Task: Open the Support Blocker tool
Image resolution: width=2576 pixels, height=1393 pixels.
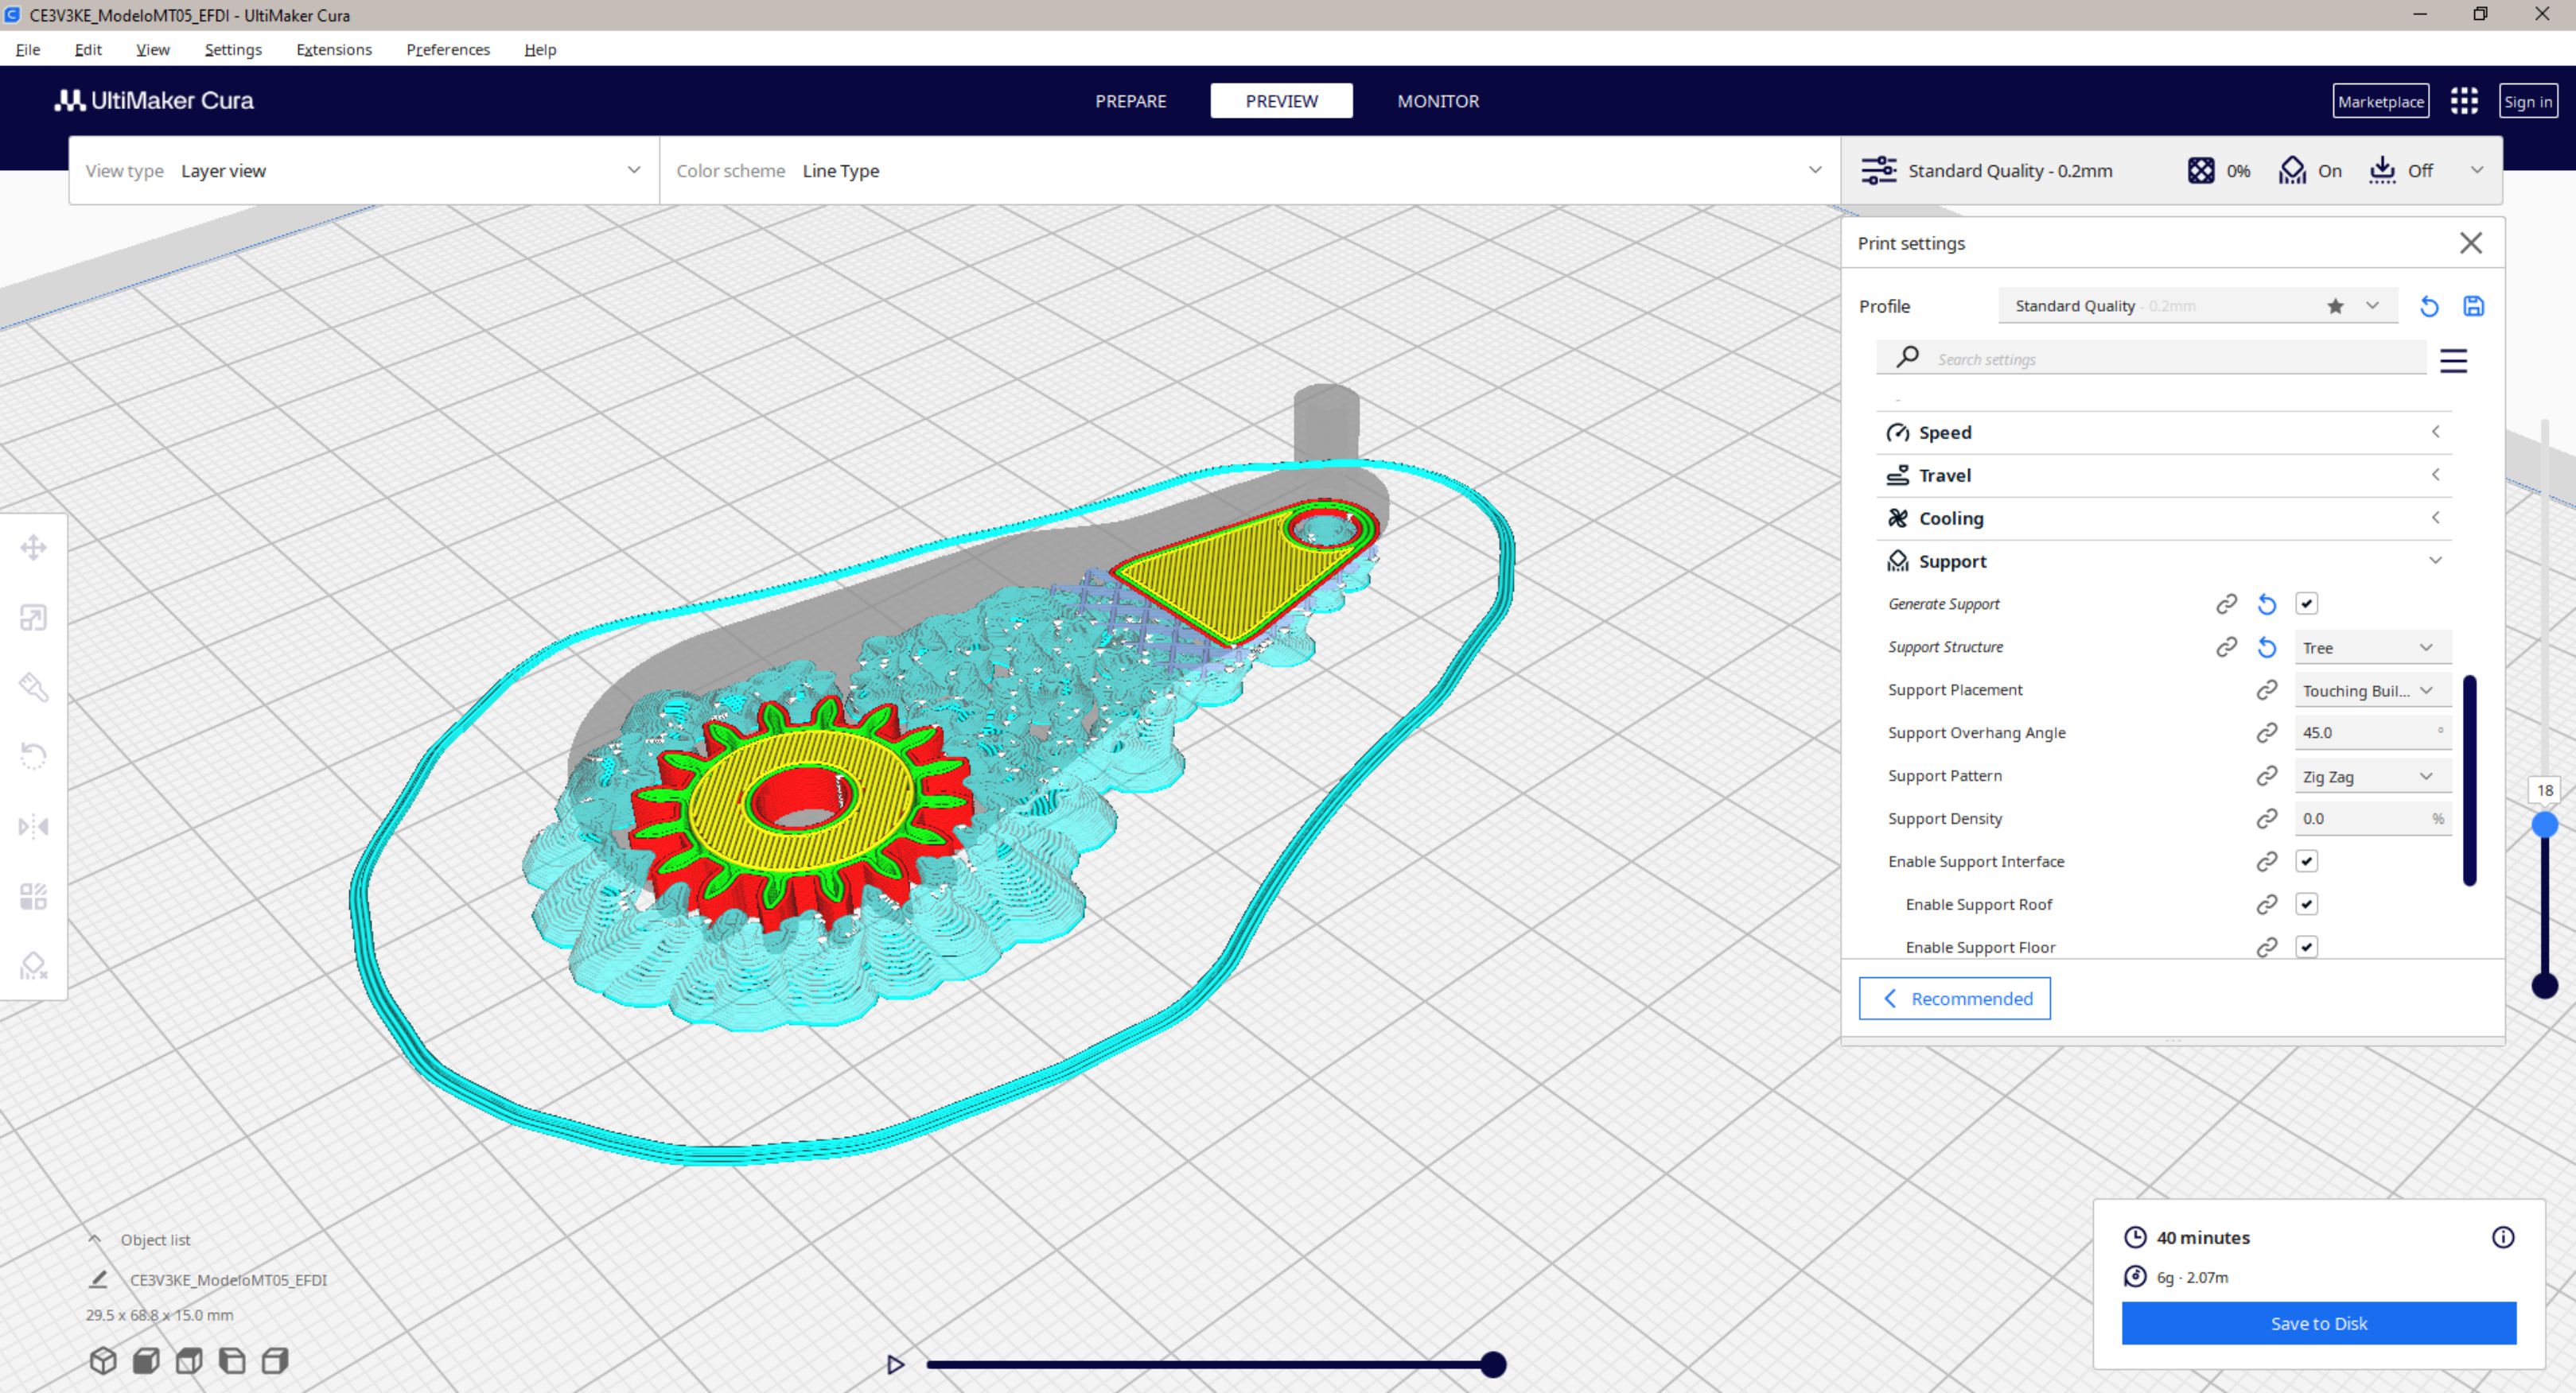Action: coord(33,965)
